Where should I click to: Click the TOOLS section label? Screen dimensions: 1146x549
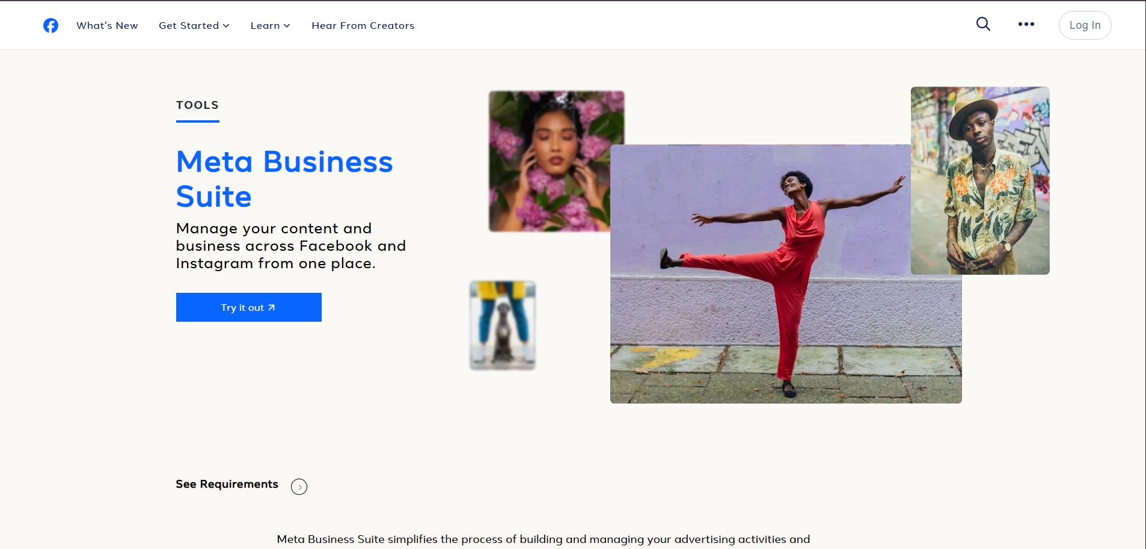pyautogui.click(x=197, y=105)
